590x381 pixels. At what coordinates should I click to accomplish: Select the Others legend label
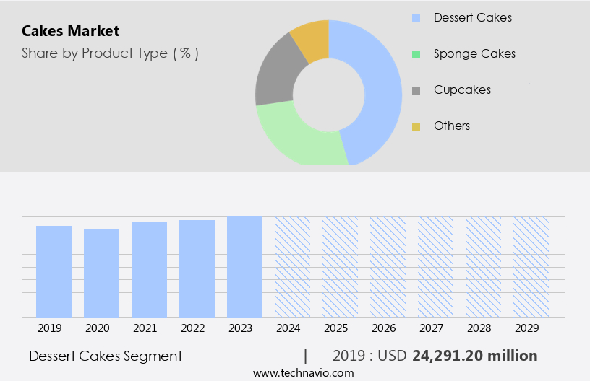(x=452, y=126)
